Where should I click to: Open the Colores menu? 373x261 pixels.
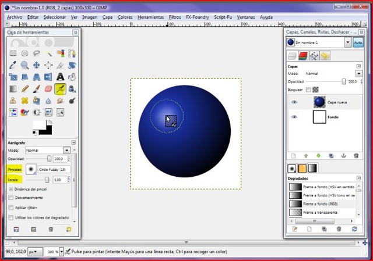coord(125,17)
